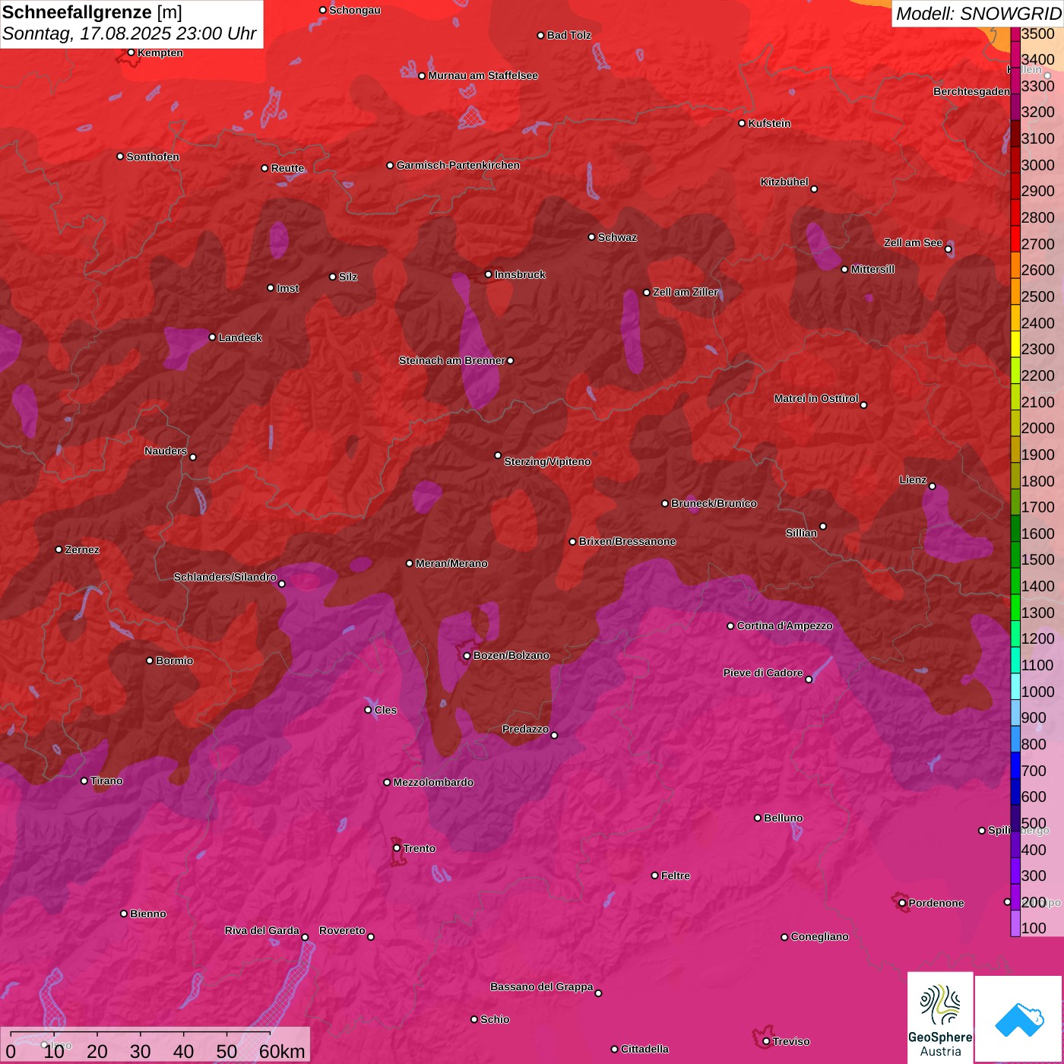Click the 'Rovereto' label
Image resolution: width=1064 pixels, height=1064 pixels.
coord(342,930)
